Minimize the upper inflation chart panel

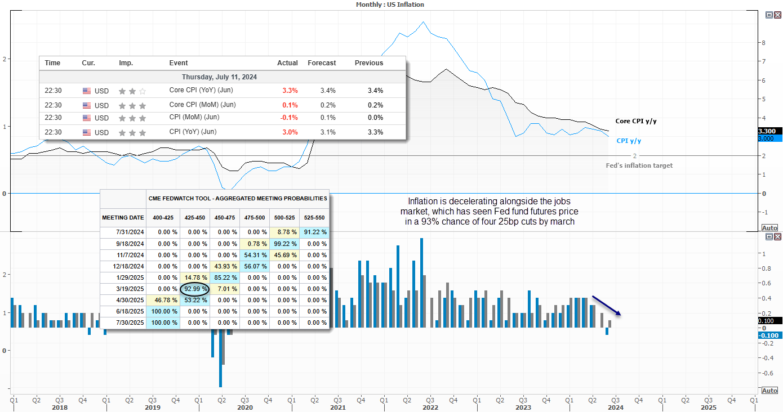pos(769,16)
